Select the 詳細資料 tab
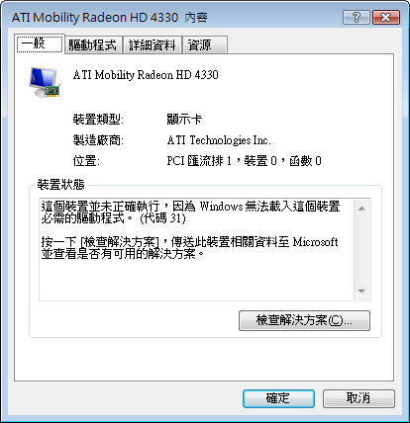 [153, 45]
